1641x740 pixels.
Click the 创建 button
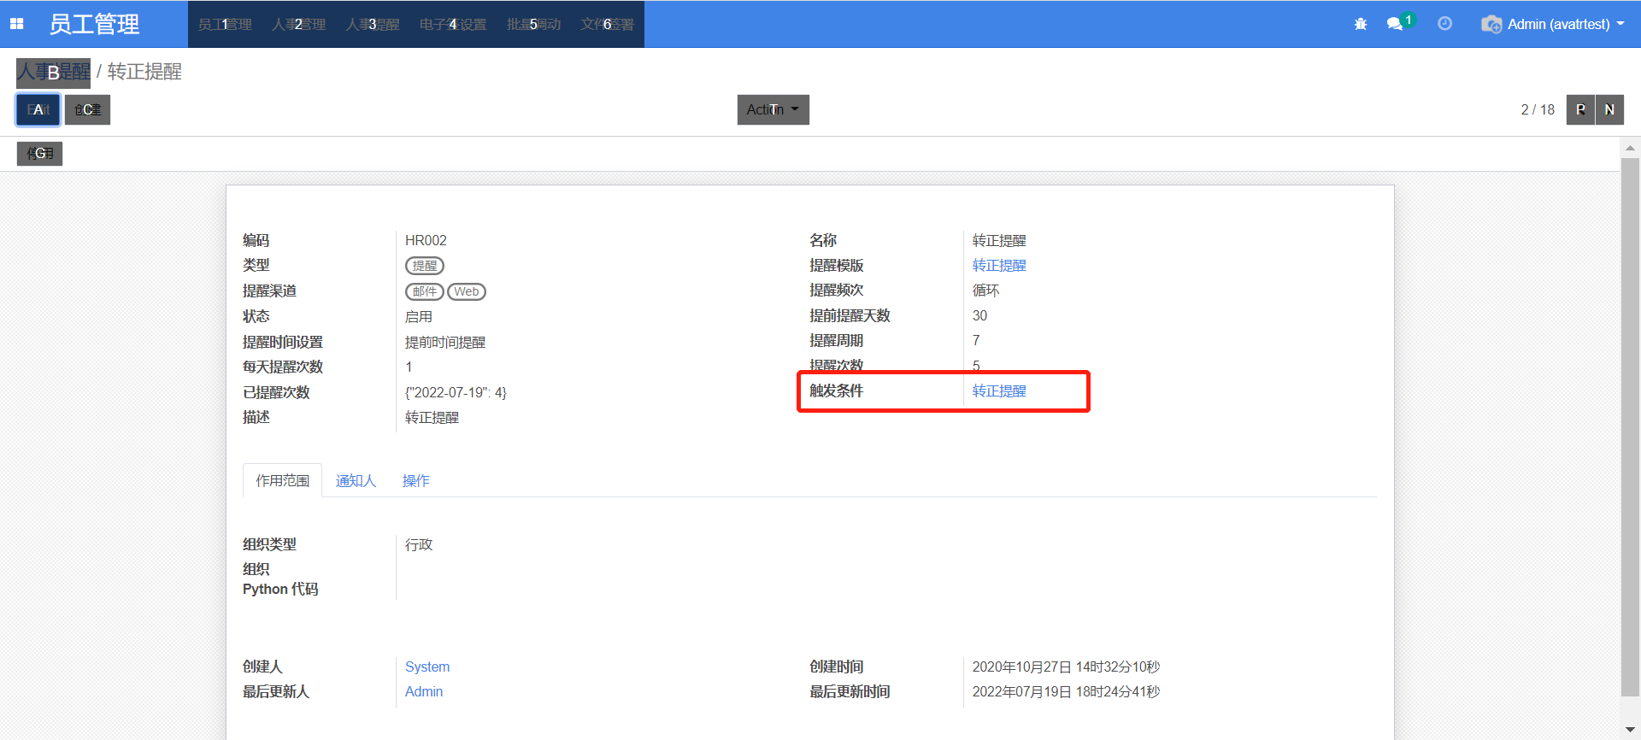pos(87,109)
